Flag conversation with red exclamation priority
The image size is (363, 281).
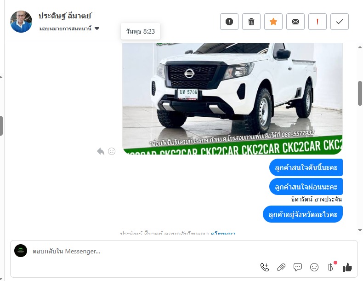[318, 22]
